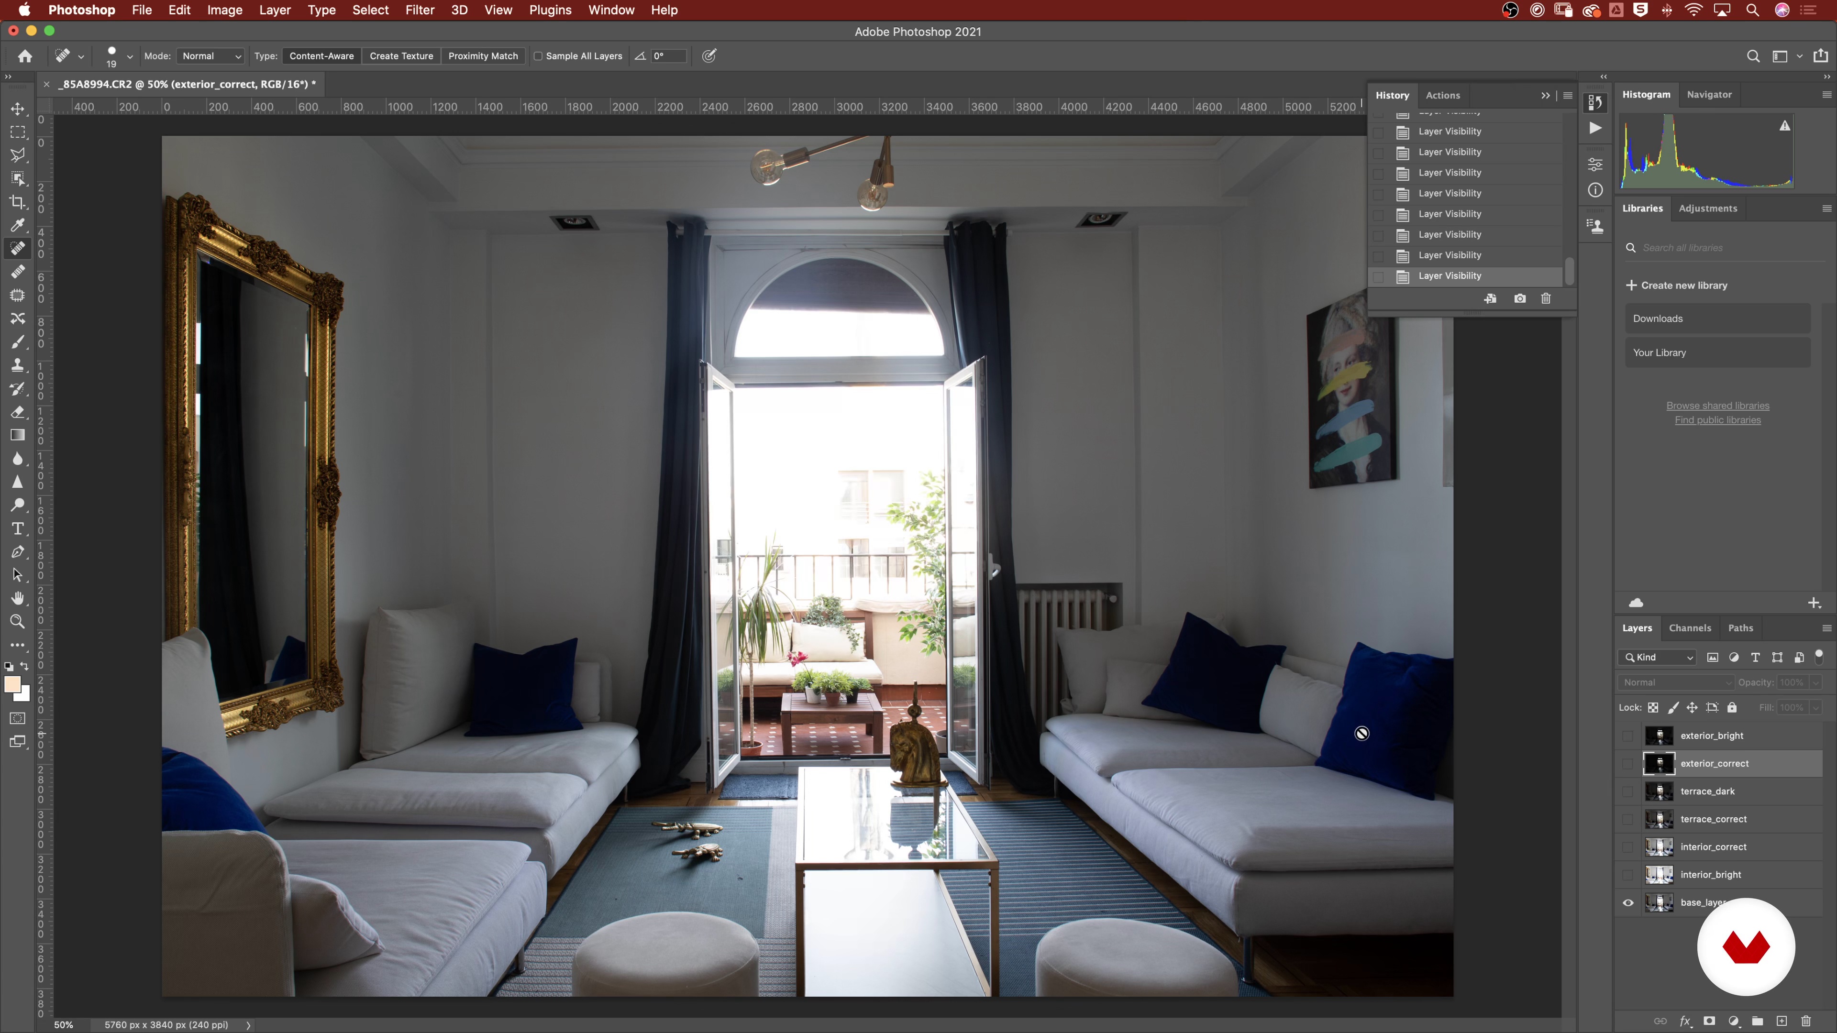Select the Brush tool
This screenshot has width=1837, height=1033.
pos(18,342)
